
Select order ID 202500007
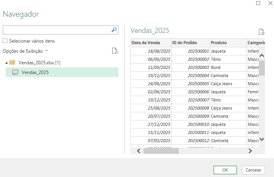coord(190,100)
